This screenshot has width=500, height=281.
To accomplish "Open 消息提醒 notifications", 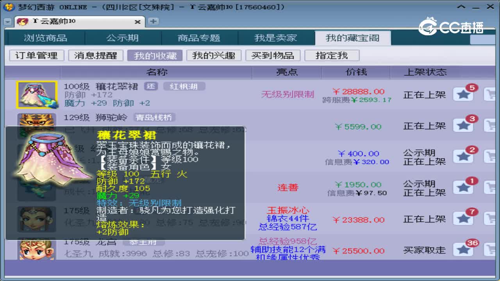I will (95, 55).
